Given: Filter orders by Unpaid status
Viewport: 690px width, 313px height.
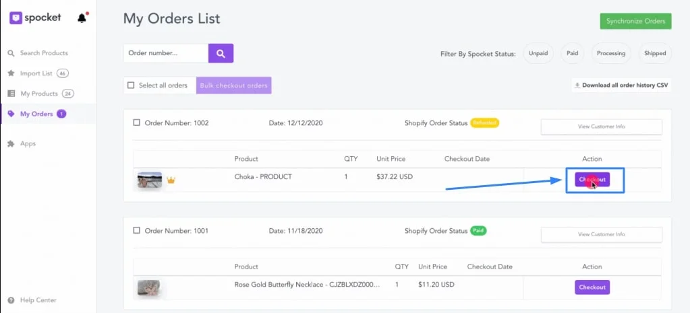Looking at the screenshot, I should [x=538, y=53].
